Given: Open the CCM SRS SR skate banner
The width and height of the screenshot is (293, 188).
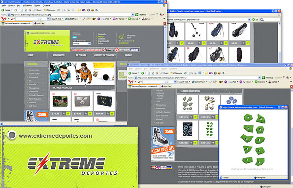Looking at the screenshot, I should coord(163,144).
